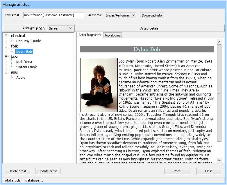Select Adele under soul
The image size is (227, 185).
pos(21,77)
